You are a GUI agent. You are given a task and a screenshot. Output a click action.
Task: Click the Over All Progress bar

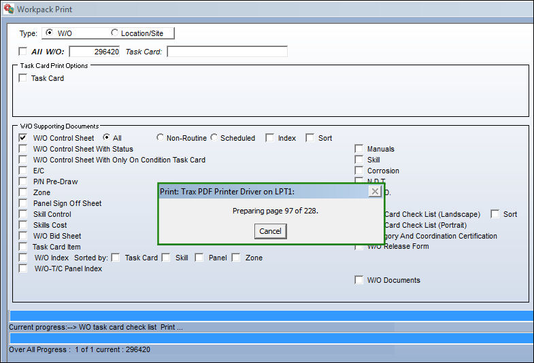272,338
